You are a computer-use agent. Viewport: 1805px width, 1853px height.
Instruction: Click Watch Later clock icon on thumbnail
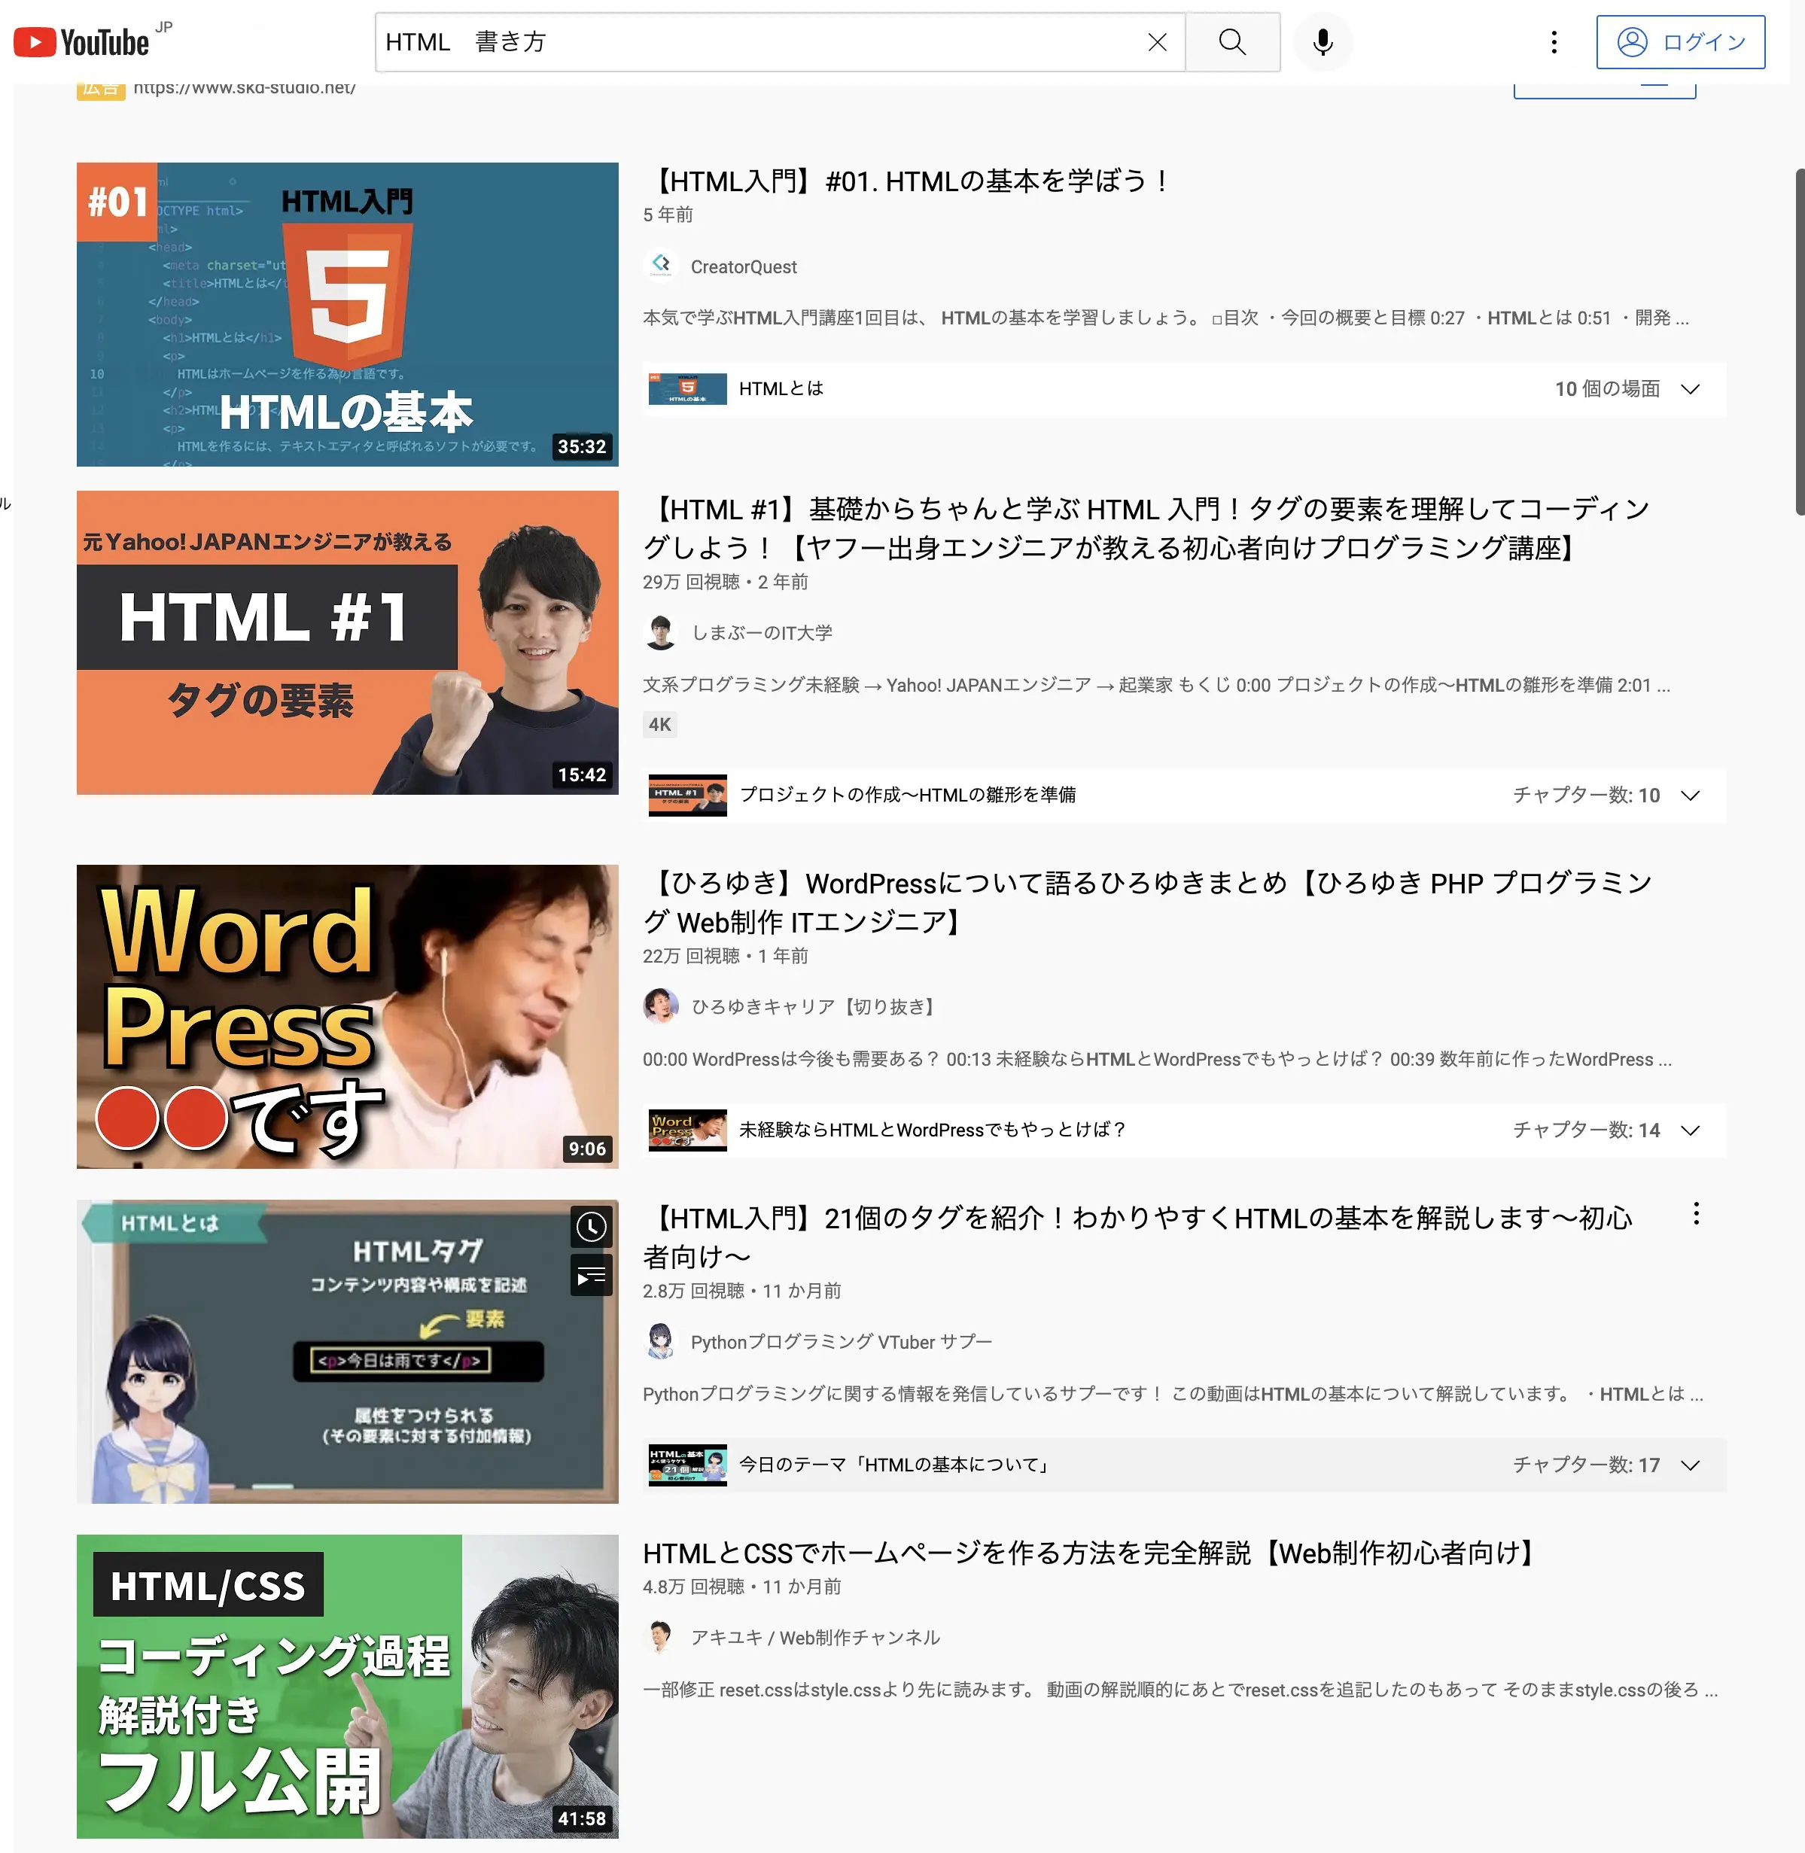pos(591,1227)
